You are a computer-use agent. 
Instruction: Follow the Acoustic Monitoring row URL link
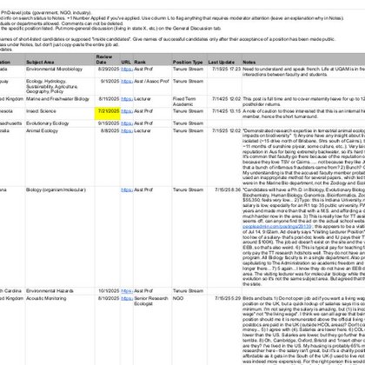[127, 298]
